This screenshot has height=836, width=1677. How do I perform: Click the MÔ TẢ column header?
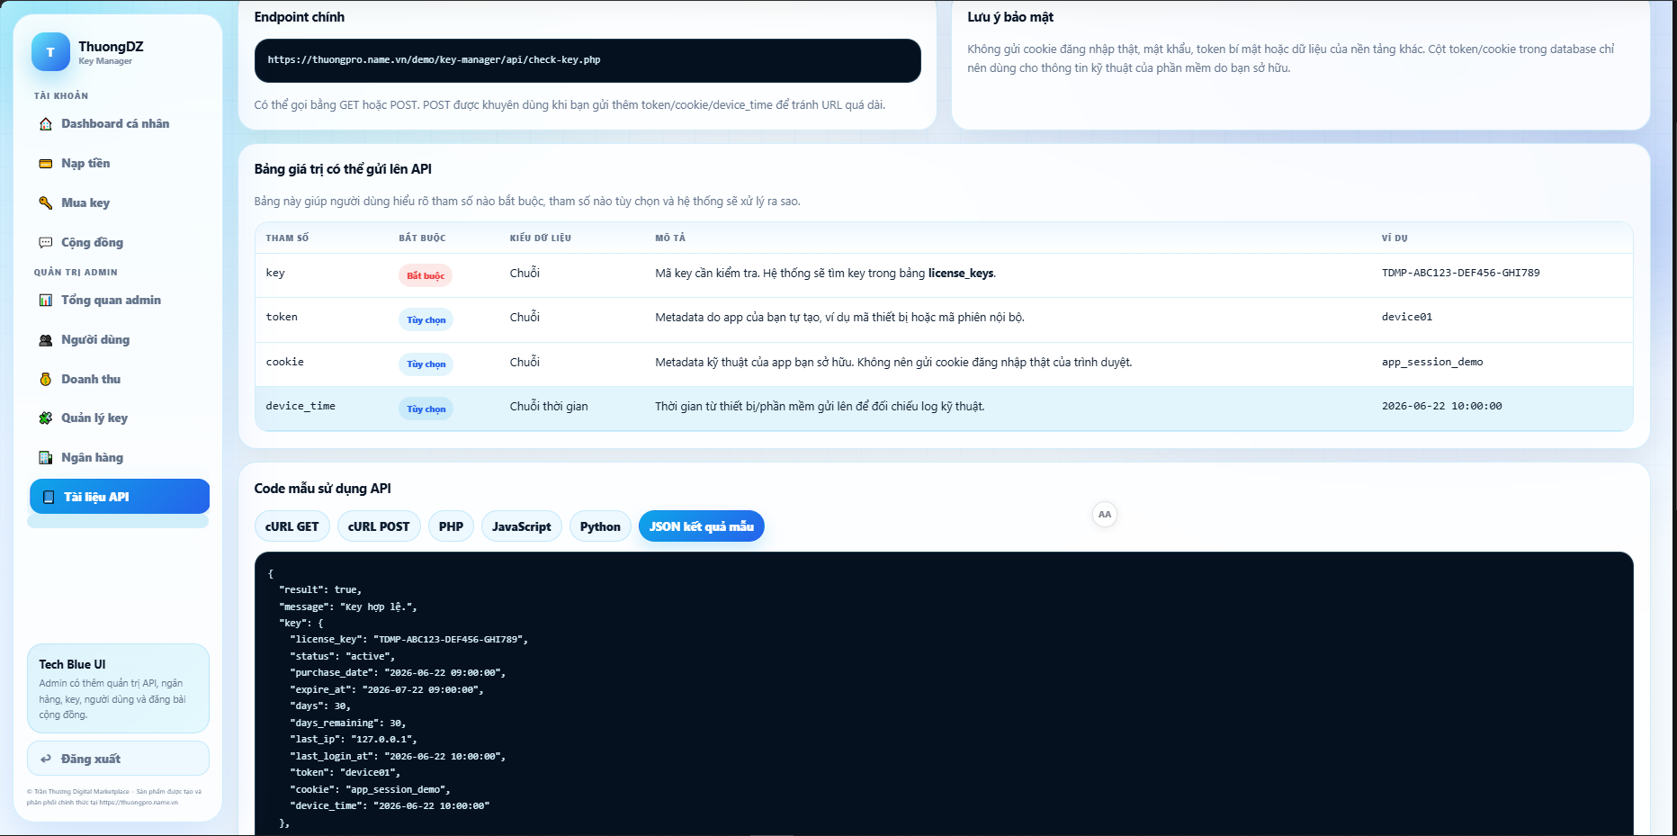[x=670, y=238]
